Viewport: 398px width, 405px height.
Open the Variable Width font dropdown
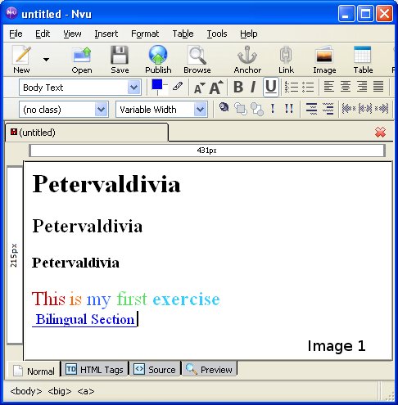[x=161, y=110]
